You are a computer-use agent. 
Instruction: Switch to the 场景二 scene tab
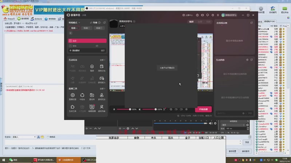tap(87, 28)
